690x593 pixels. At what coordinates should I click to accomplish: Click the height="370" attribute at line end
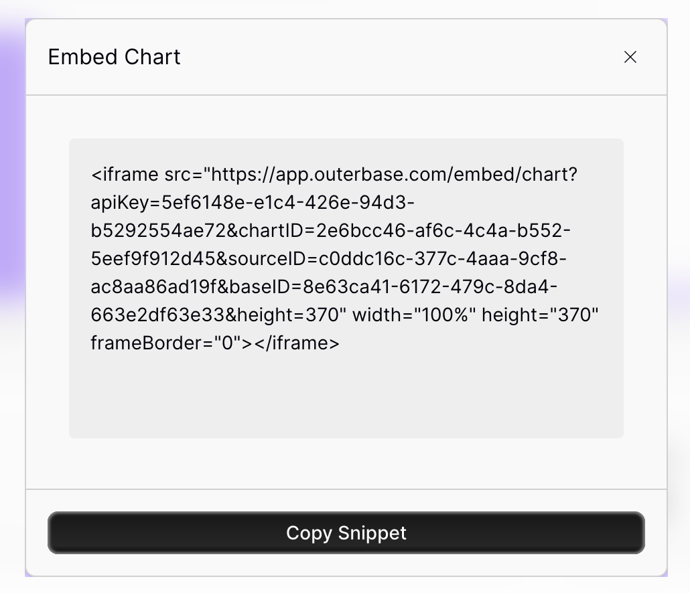click(x=540, y=315)
